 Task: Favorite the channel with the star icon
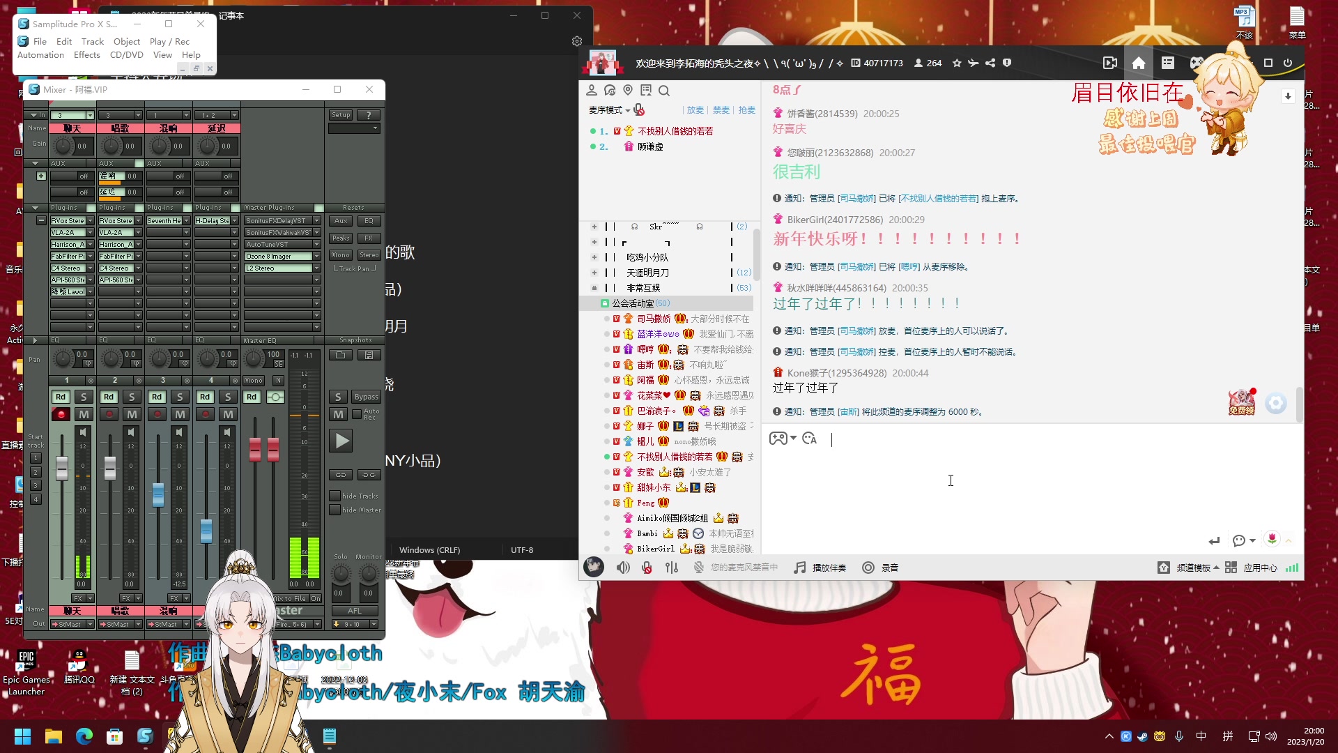(x=957, y=63)
